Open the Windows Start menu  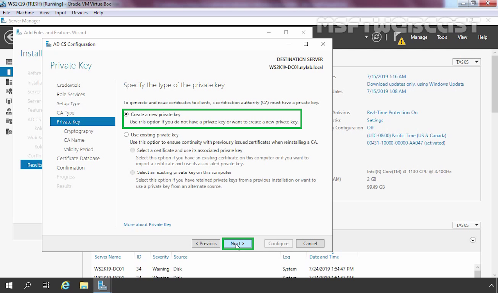[9, 285]
